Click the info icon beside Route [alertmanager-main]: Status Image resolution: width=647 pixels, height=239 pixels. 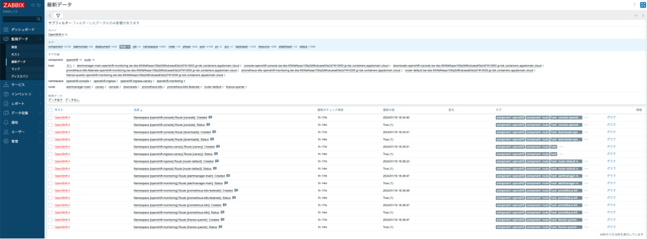point(225,183)
